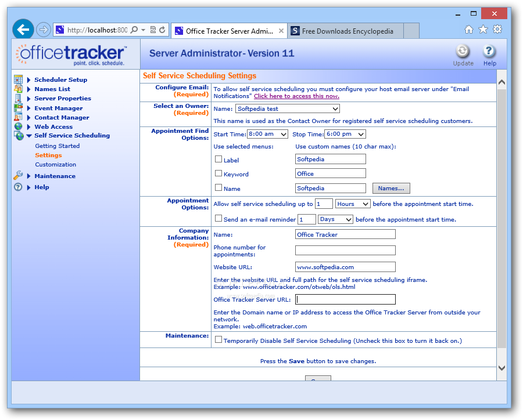The height and width of the screenshot is (420, 523).
Task: Click the Event Manager icon
Action: click(x=19, y=108)
